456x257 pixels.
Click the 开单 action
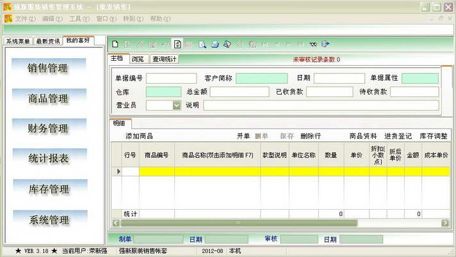coord(243,136)
